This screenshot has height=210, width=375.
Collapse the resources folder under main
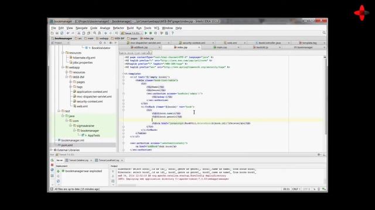click(63, 53)
